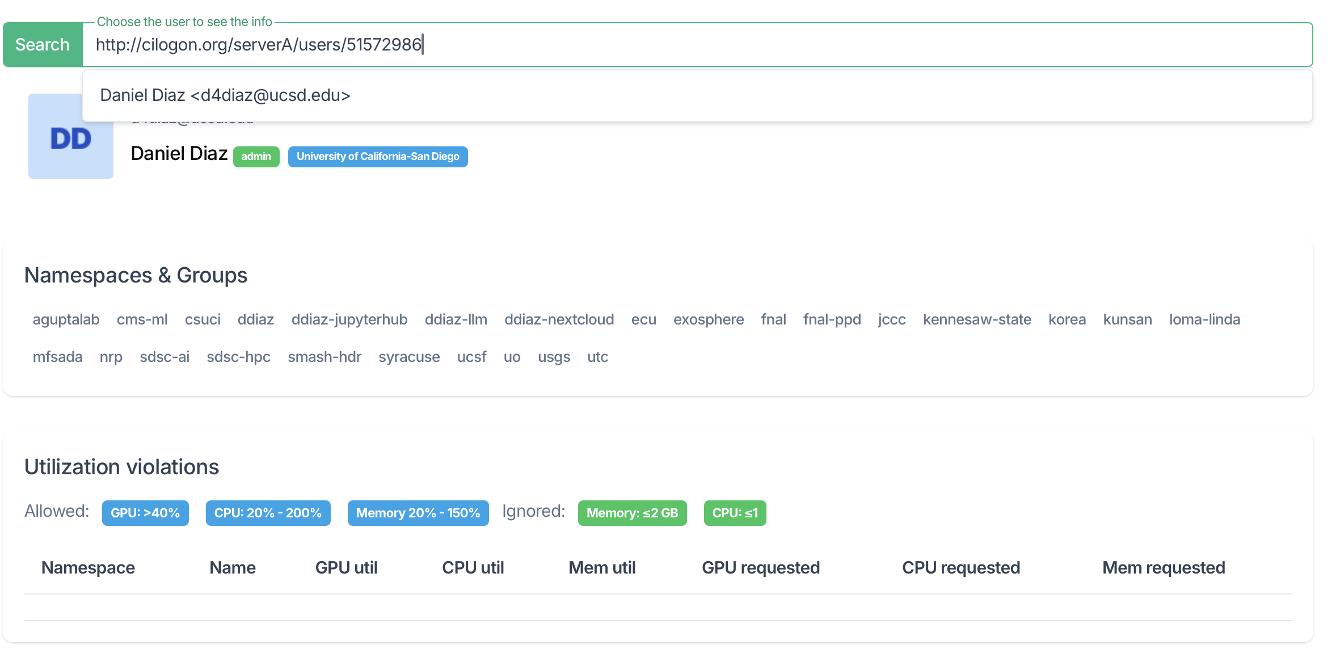This screenshot has width=1340, height=666.
Task: Sort the table by GPU util column
Action: pyautogui.click(x=347, y=567)
